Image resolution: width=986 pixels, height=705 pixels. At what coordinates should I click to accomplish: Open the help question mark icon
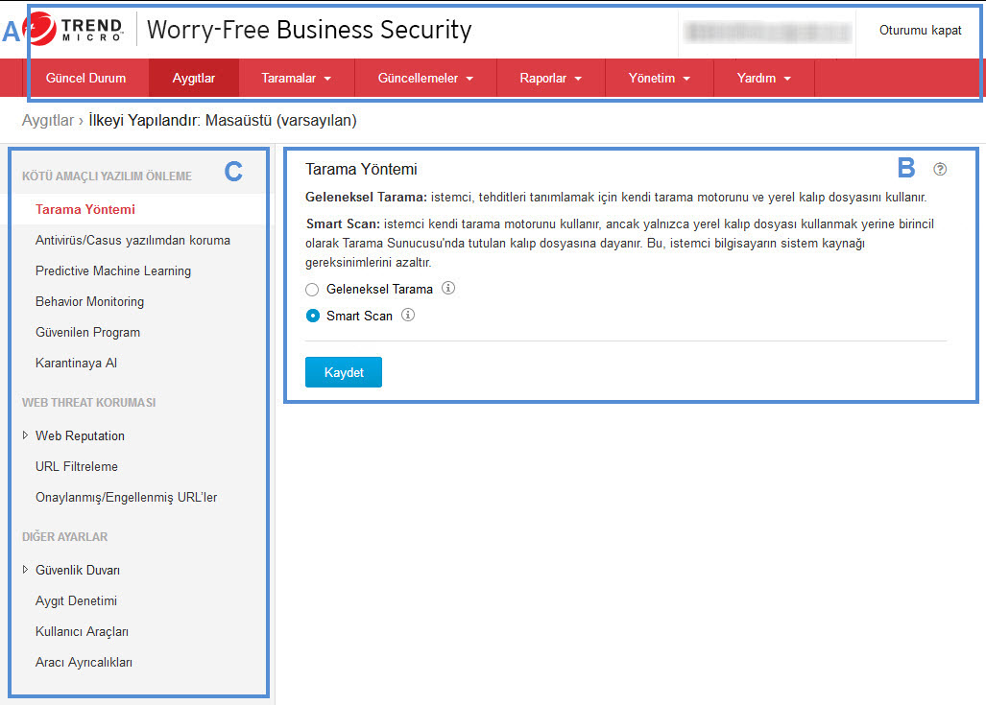click(x=939, y=169)
